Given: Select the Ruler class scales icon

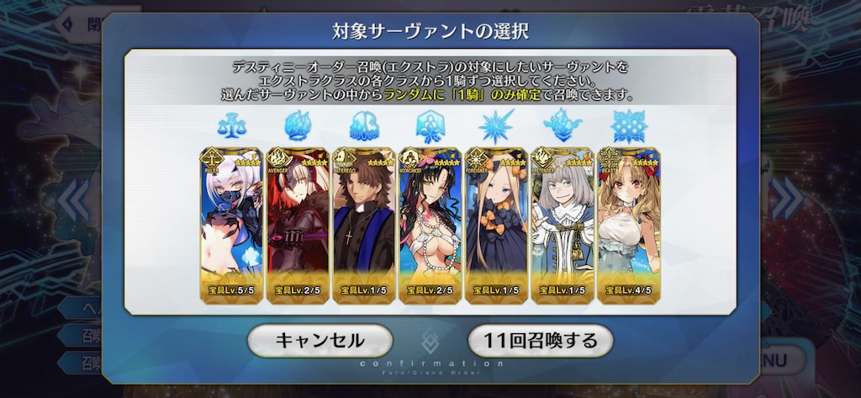Looking at the screenshot, I should [231, 125].
